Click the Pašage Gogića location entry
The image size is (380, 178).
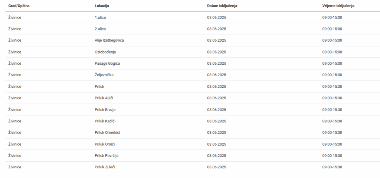pyautogui.click(x=107, y=64)
